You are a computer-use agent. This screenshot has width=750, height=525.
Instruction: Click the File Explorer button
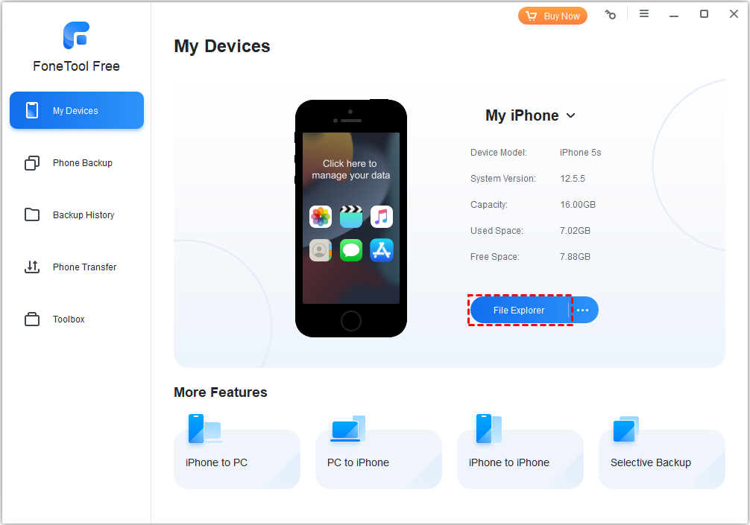click(520, 310)
